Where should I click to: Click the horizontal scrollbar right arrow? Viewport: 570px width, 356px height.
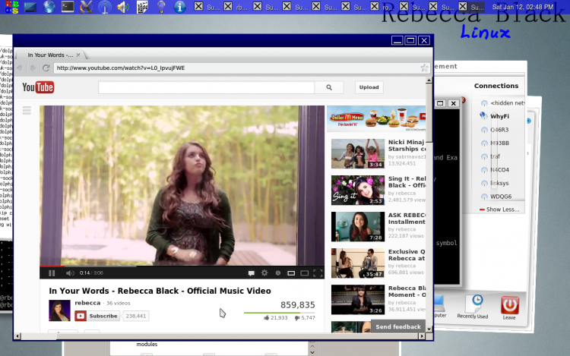[422, 336]
